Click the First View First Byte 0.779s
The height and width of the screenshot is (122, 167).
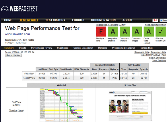point(53,74)
